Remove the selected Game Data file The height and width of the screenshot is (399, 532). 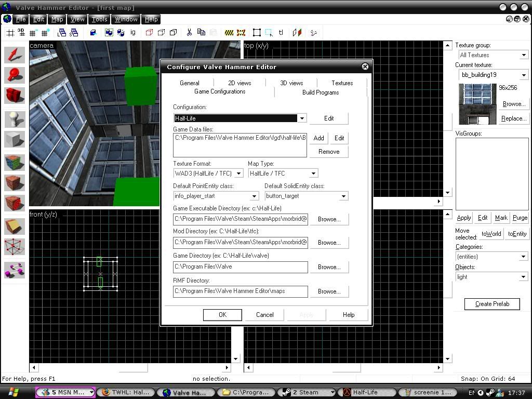point(329,152)
